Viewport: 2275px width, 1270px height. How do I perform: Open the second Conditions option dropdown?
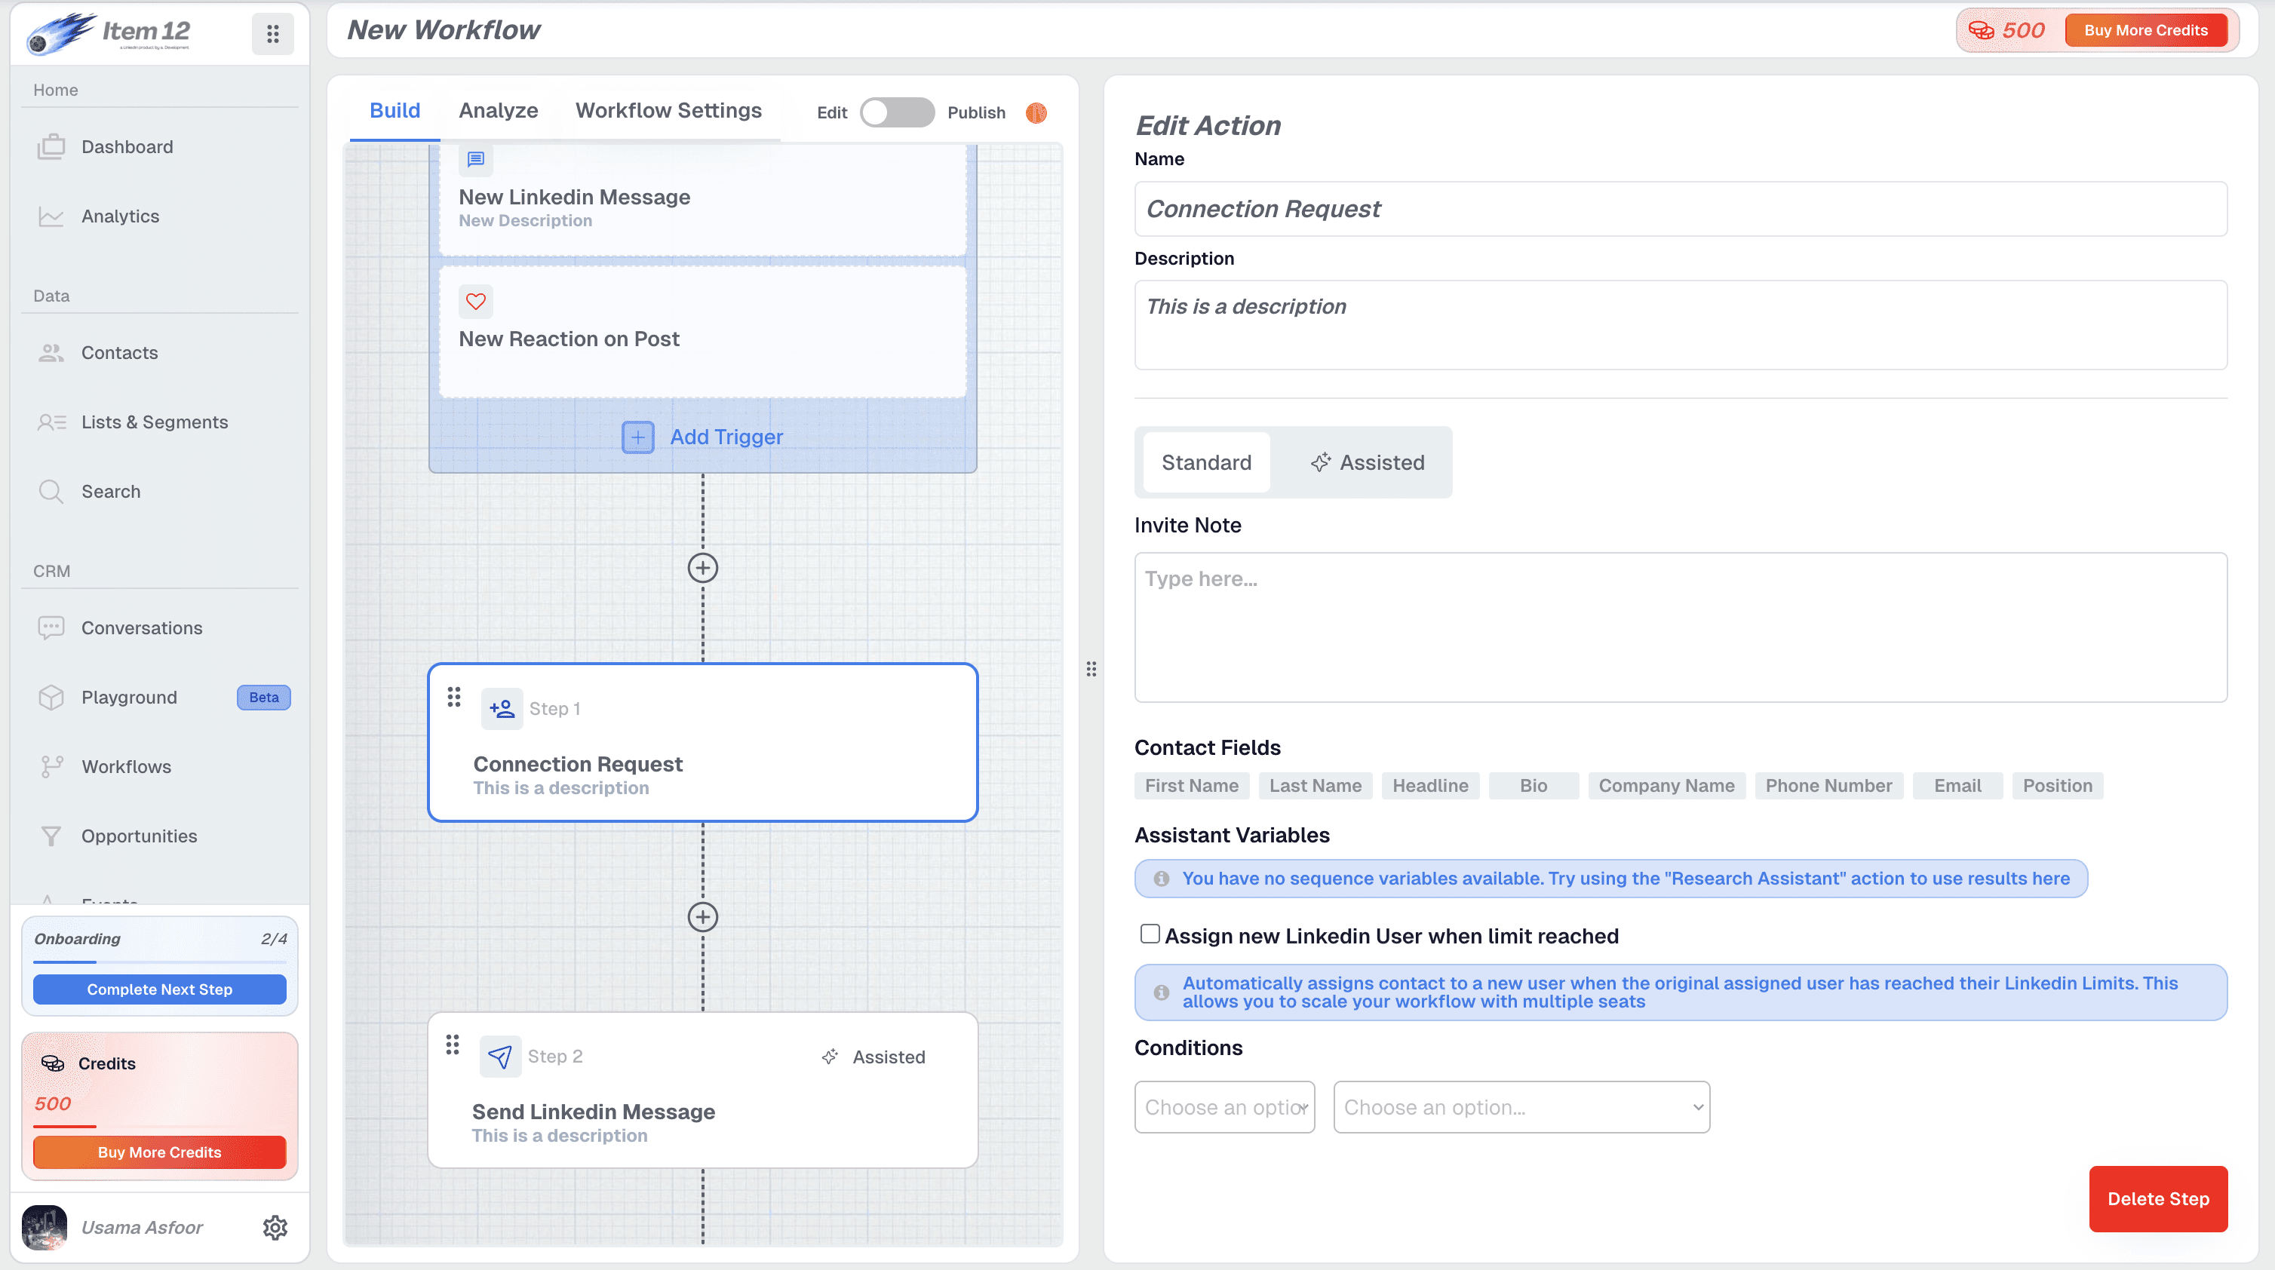coord(1521,1106)
